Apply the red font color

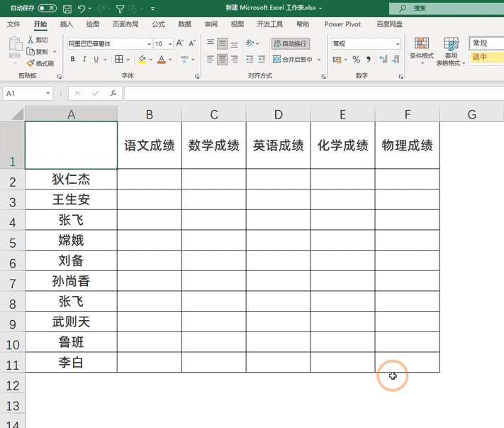click(162, 59)
